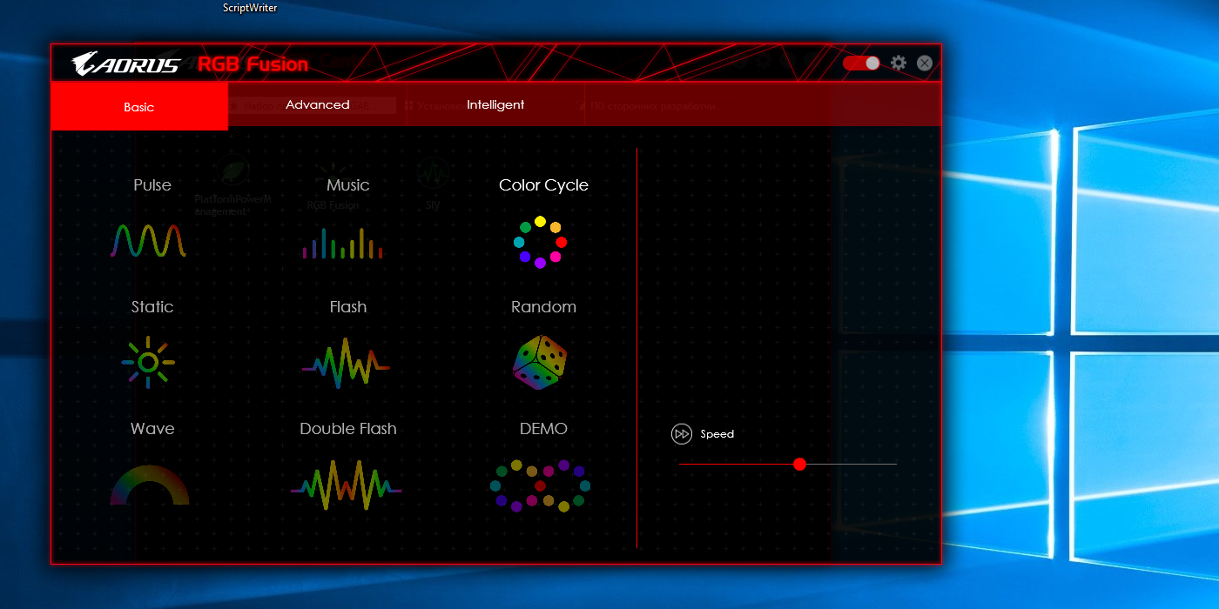Select the Pulse lighting mode icon
The width and height of the screenshot is (1219, 609).
pos(148,241)
